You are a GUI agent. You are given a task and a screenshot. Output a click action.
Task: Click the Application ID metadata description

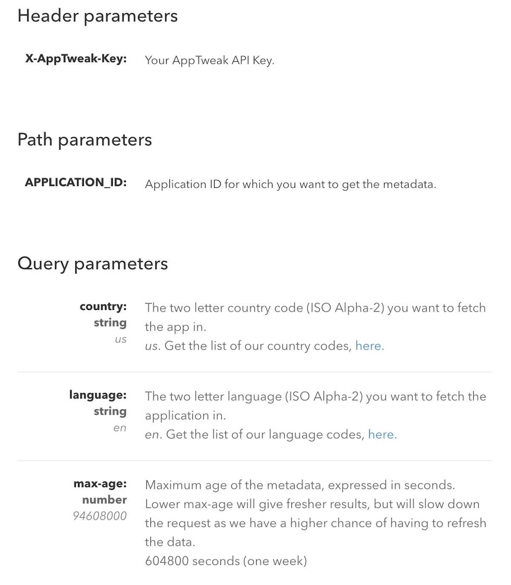[x=290, y=184]
